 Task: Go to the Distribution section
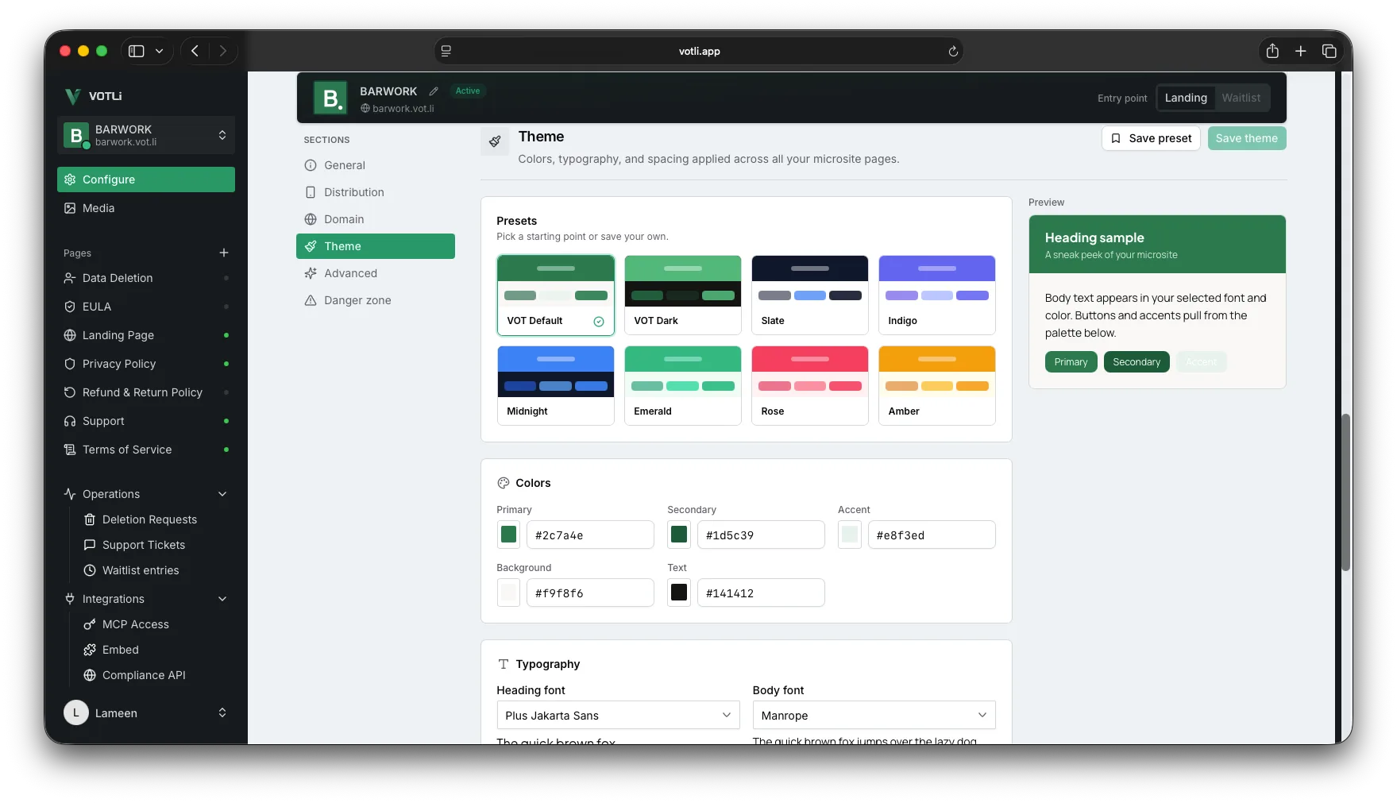[x=376, y=192]
